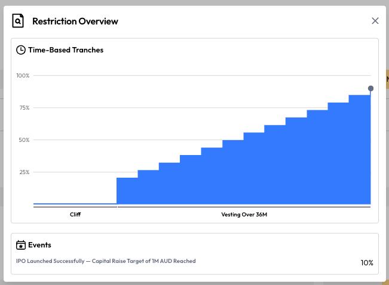
Task: Click the Time-Based Tranches heading
Action: click(66, 49)
